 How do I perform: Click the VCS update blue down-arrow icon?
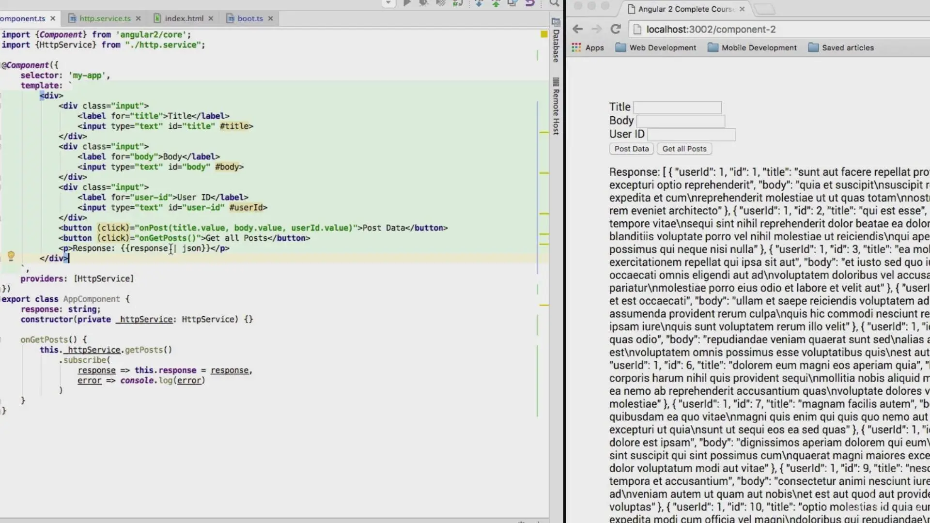(x=479, y=3)
